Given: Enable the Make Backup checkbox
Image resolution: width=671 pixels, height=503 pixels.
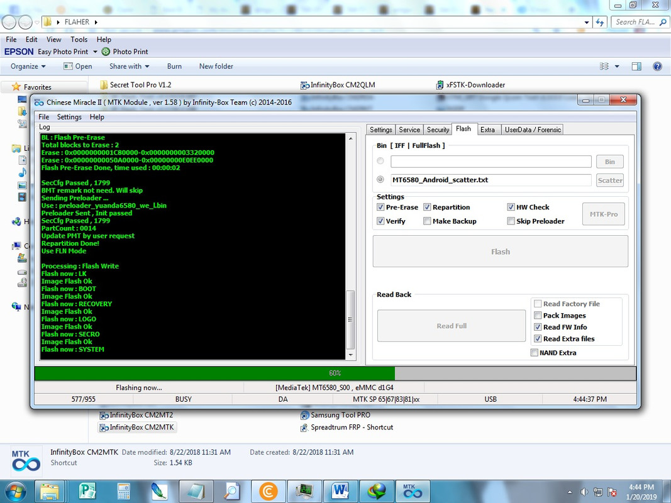Looking at the screenshot, I should pyautogui.click(x=427, y=221).
